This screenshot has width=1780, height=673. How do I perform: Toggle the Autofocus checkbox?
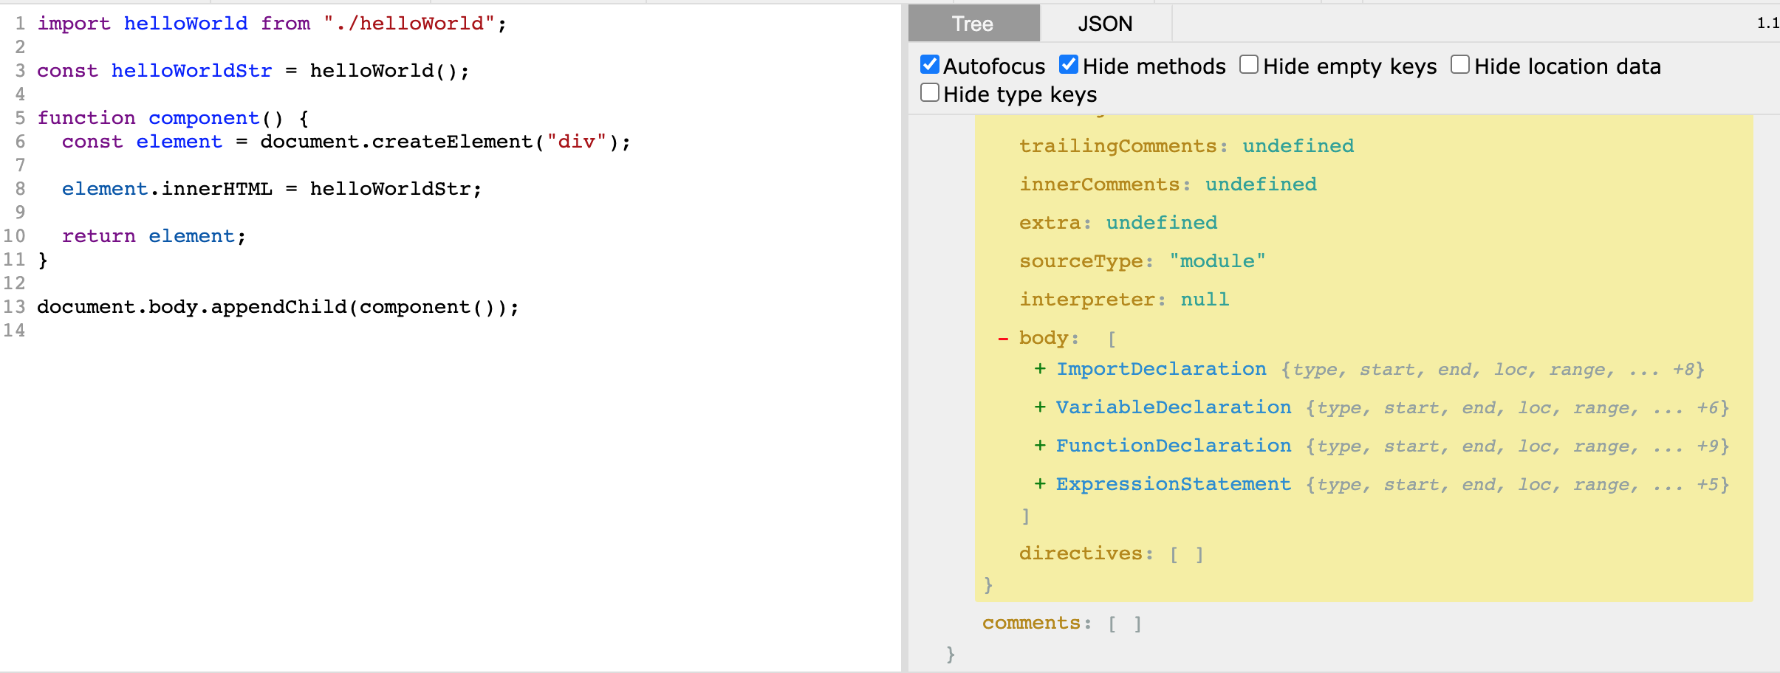tap(930, 65)
